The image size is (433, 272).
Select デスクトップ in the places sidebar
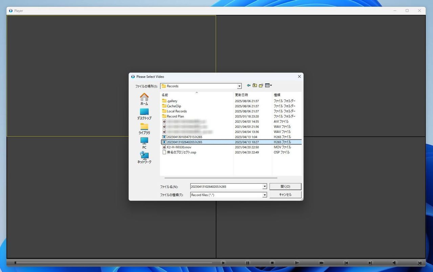point(144,114)
